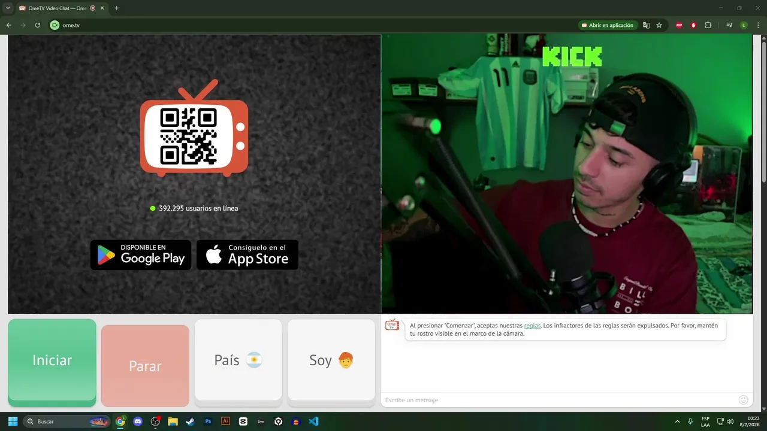The height and width of the screenshot is (431, 767).
Task: Open the App Store download badge
Action: [x=247, y=255]
